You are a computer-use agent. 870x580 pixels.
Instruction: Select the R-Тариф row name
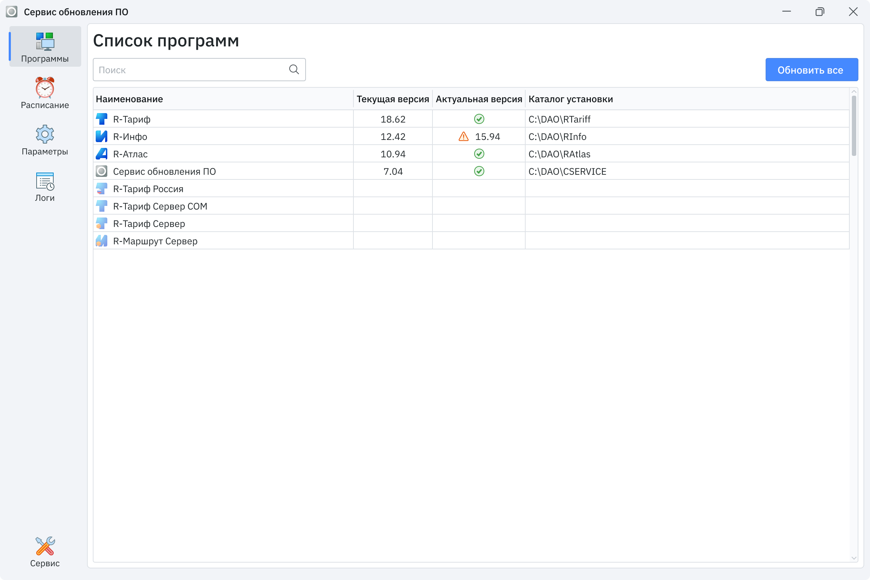(132, 120)
